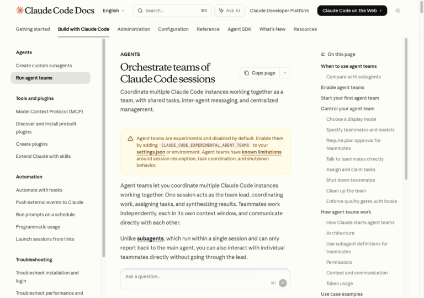Viewport: 424px width, 298px height.
Task: Follow the subagents link in the paragraph
Action: pos(150,238)
